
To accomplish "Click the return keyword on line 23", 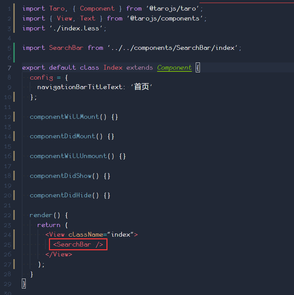I will (x=49, y=225).
